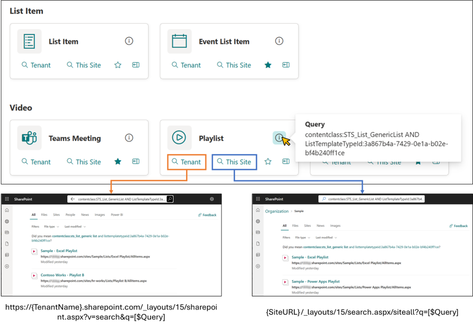The image size is (473, 327).
Task: Click Tenant search on Playlist card
Action: [x=187, y=161]
